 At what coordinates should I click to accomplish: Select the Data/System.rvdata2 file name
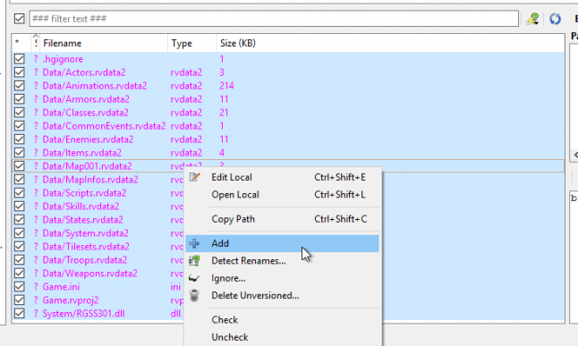point(86,233)
